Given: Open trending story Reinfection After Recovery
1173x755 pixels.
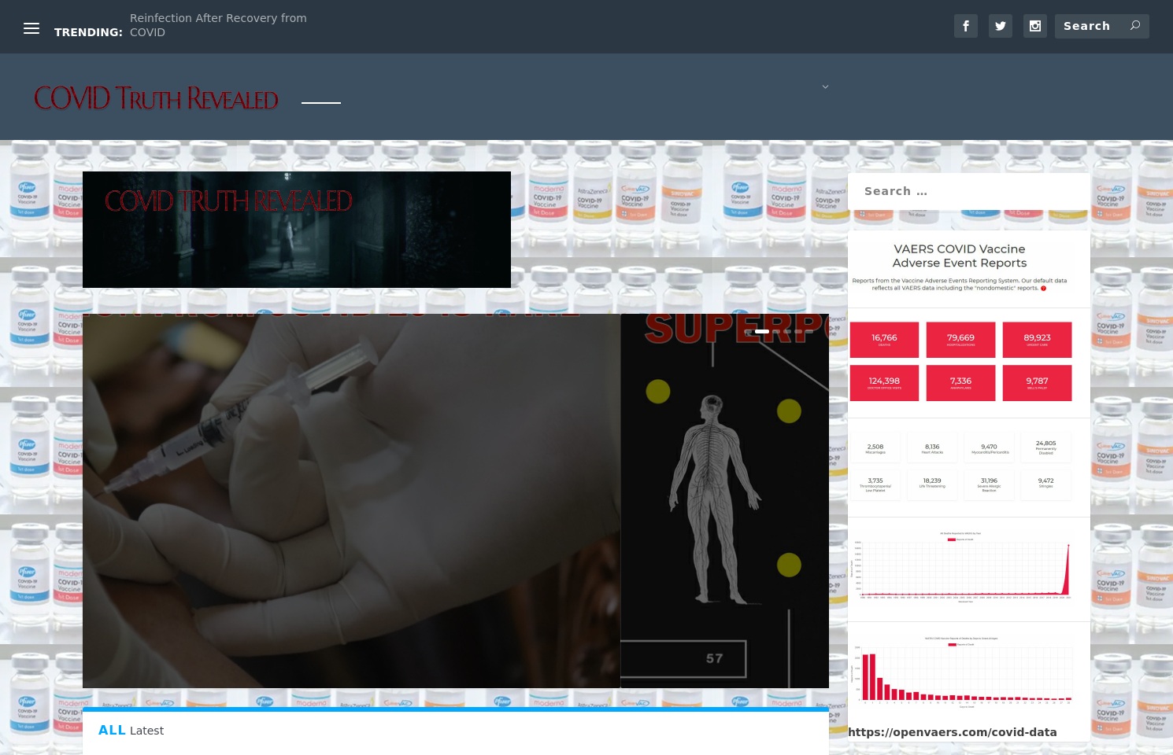Looking at the screenshot, I should [218, 25].
